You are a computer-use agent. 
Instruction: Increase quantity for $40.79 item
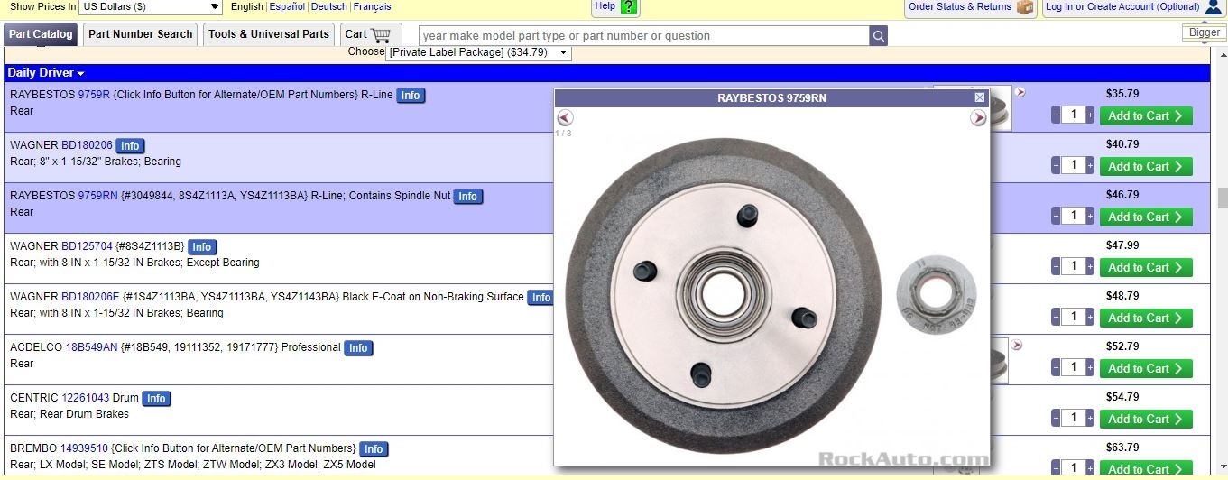coord(1090,166)
